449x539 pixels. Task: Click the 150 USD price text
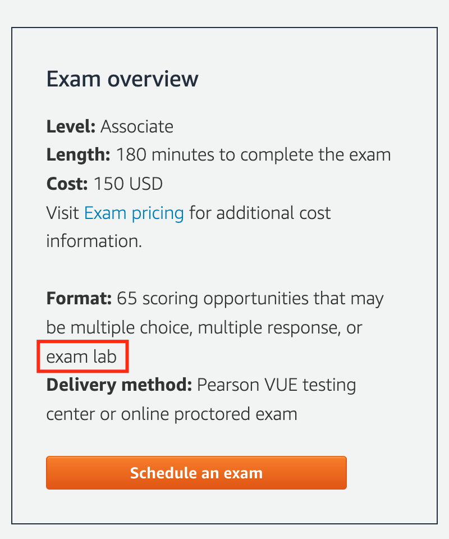(x=128, y=184)
